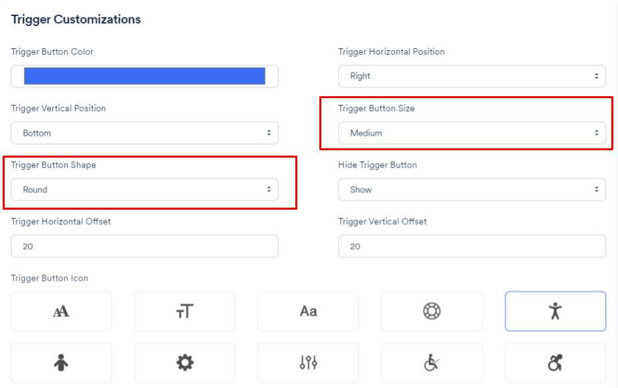Click inside the Trigger Vertical Offset field
This screenshot has height=388, width=618.
472,246
